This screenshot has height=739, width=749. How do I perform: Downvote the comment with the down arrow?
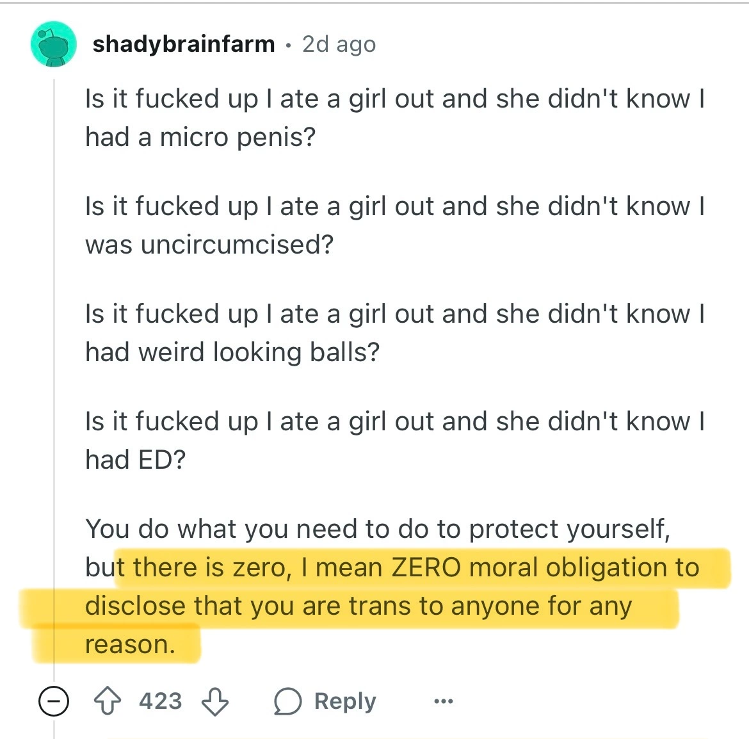(x=215, y=701)
